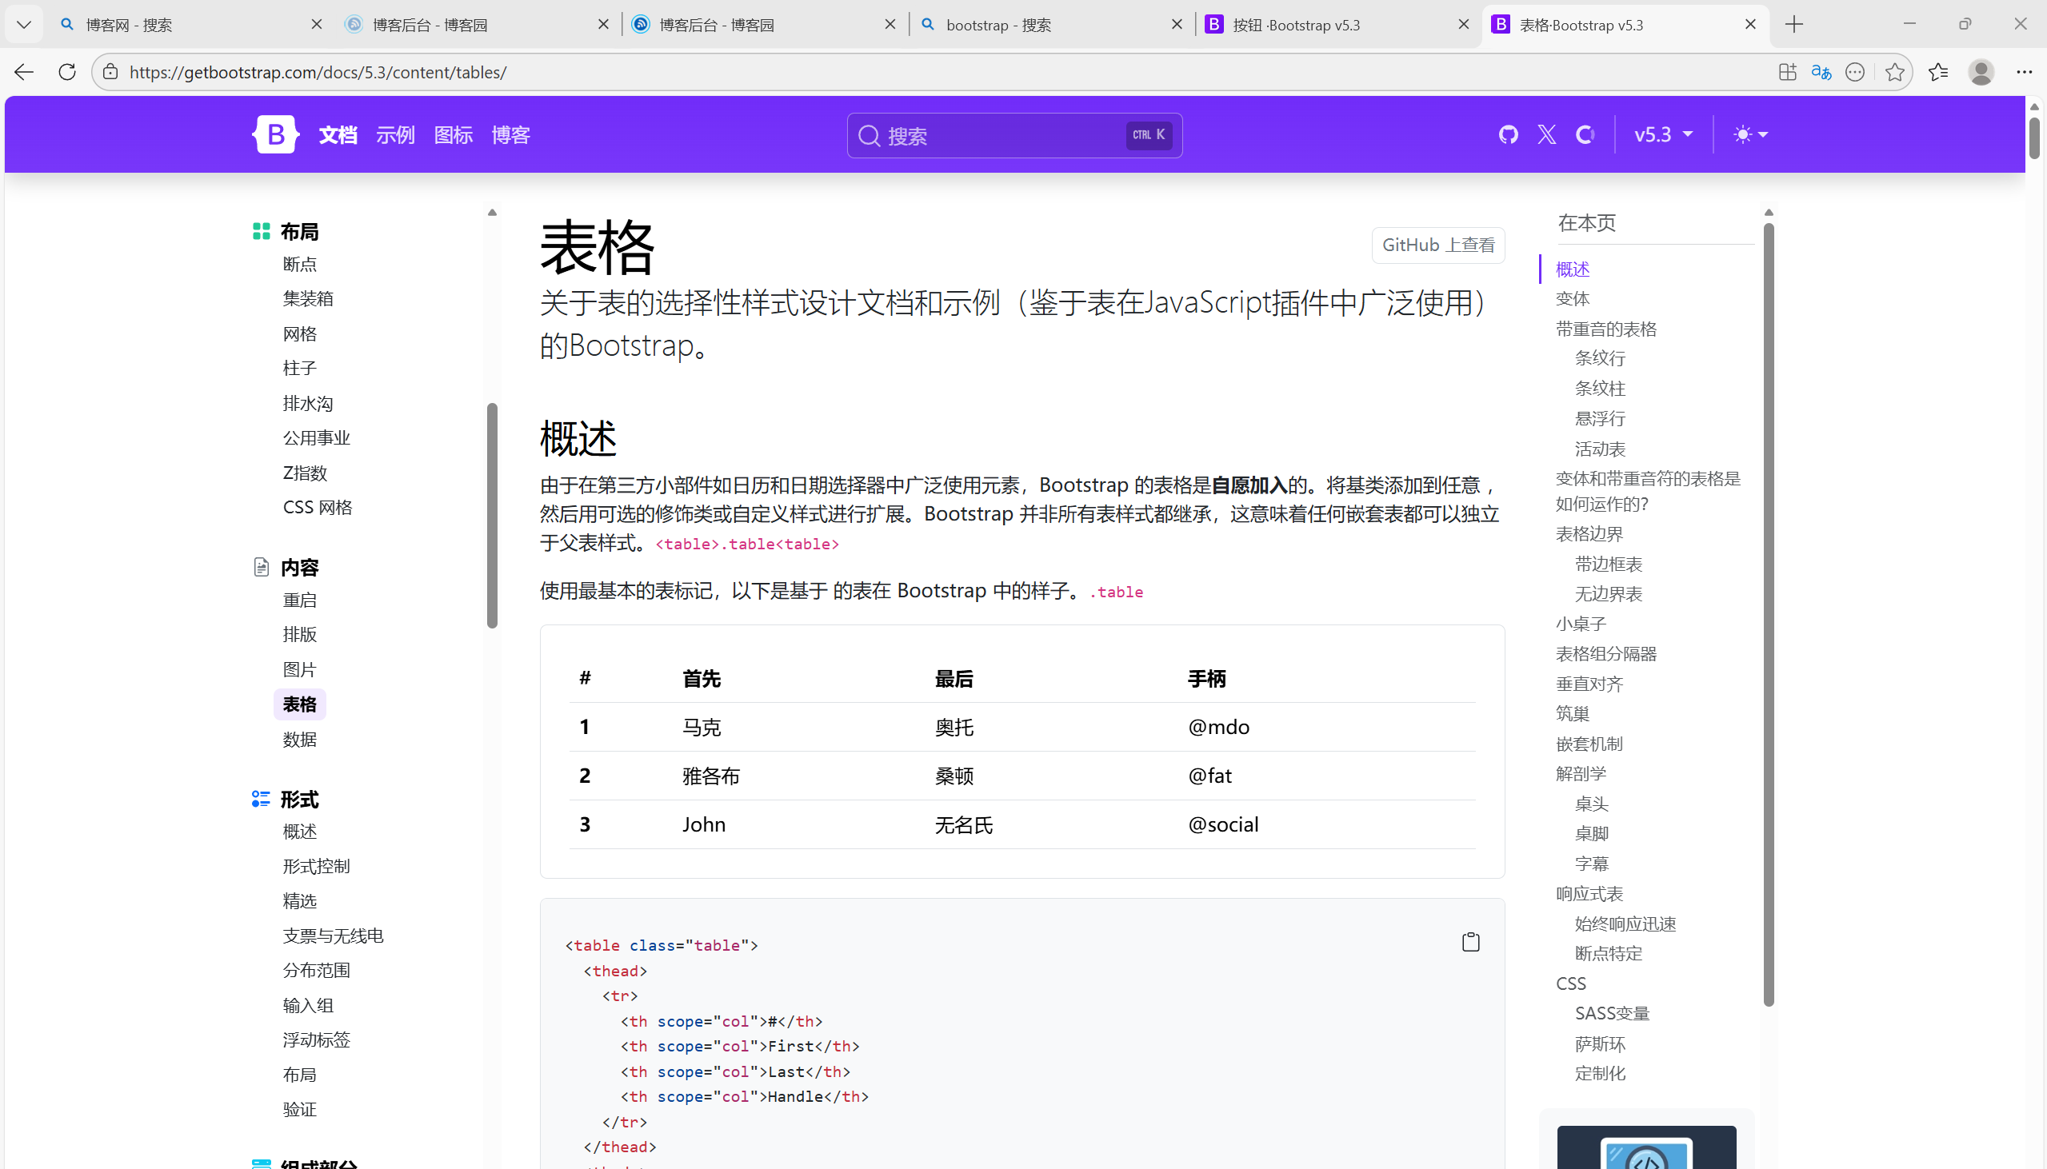The width and height of the screenshot is (2047, 1169).
Task: Refresh the current page
Action: [67, 72]
